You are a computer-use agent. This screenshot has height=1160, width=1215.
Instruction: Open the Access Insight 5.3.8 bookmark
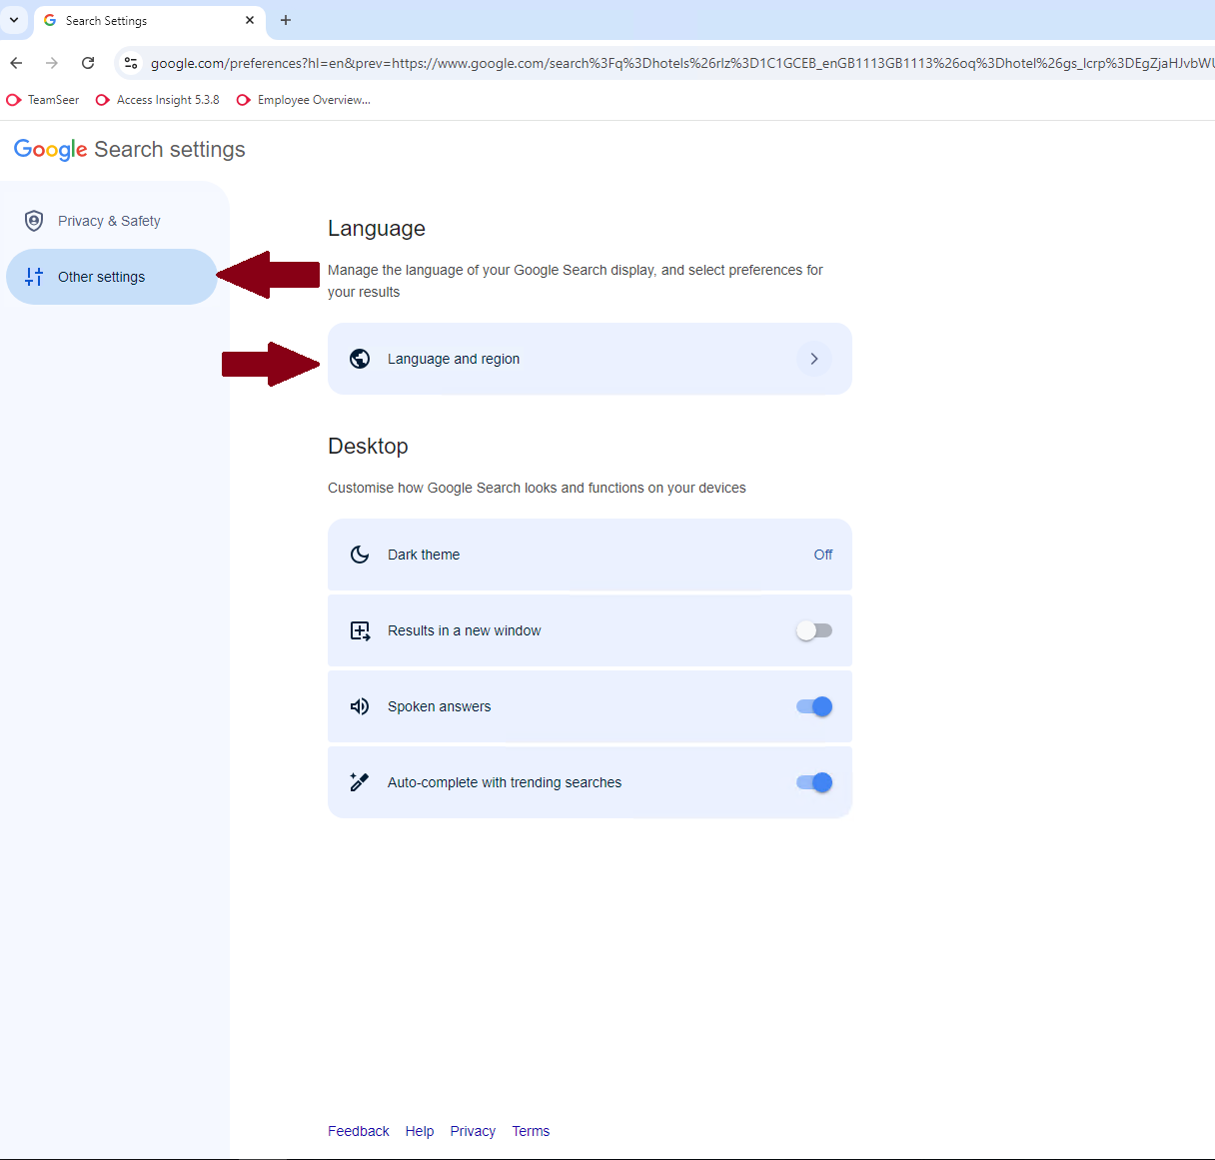coord(157,100)
